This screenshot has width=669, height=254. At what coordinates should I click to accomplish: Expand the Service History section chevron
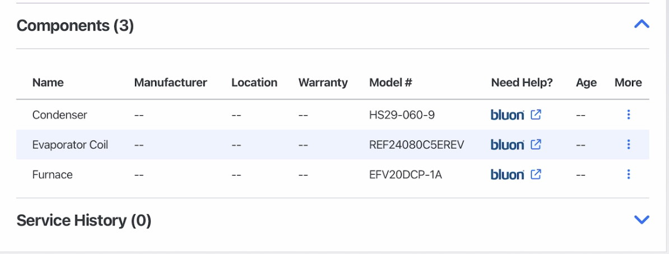642,219
